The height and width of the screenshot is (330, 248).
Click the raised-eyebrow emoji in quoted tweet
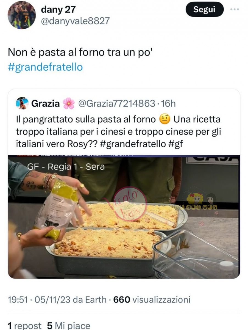[165, 119]
